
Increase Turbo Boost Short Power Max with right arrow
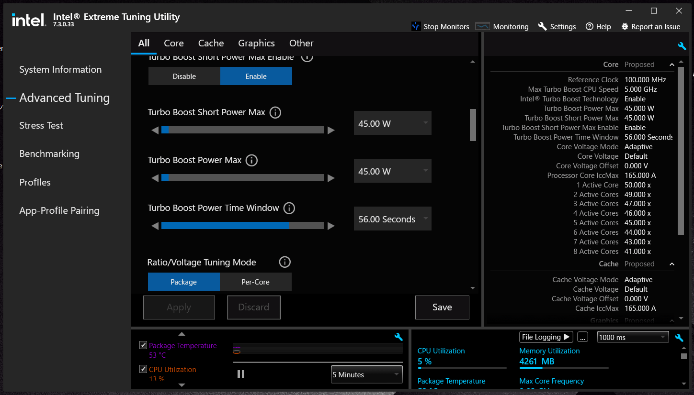point(331,130)
